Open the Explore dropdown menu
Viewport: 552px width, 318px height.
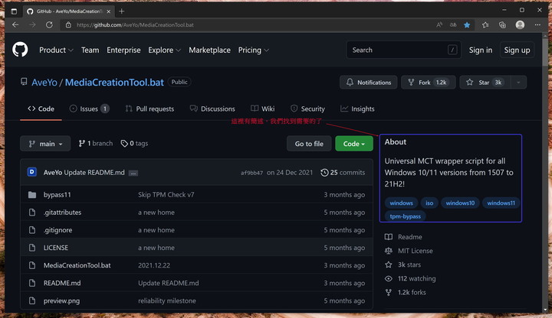click(164, 50)
